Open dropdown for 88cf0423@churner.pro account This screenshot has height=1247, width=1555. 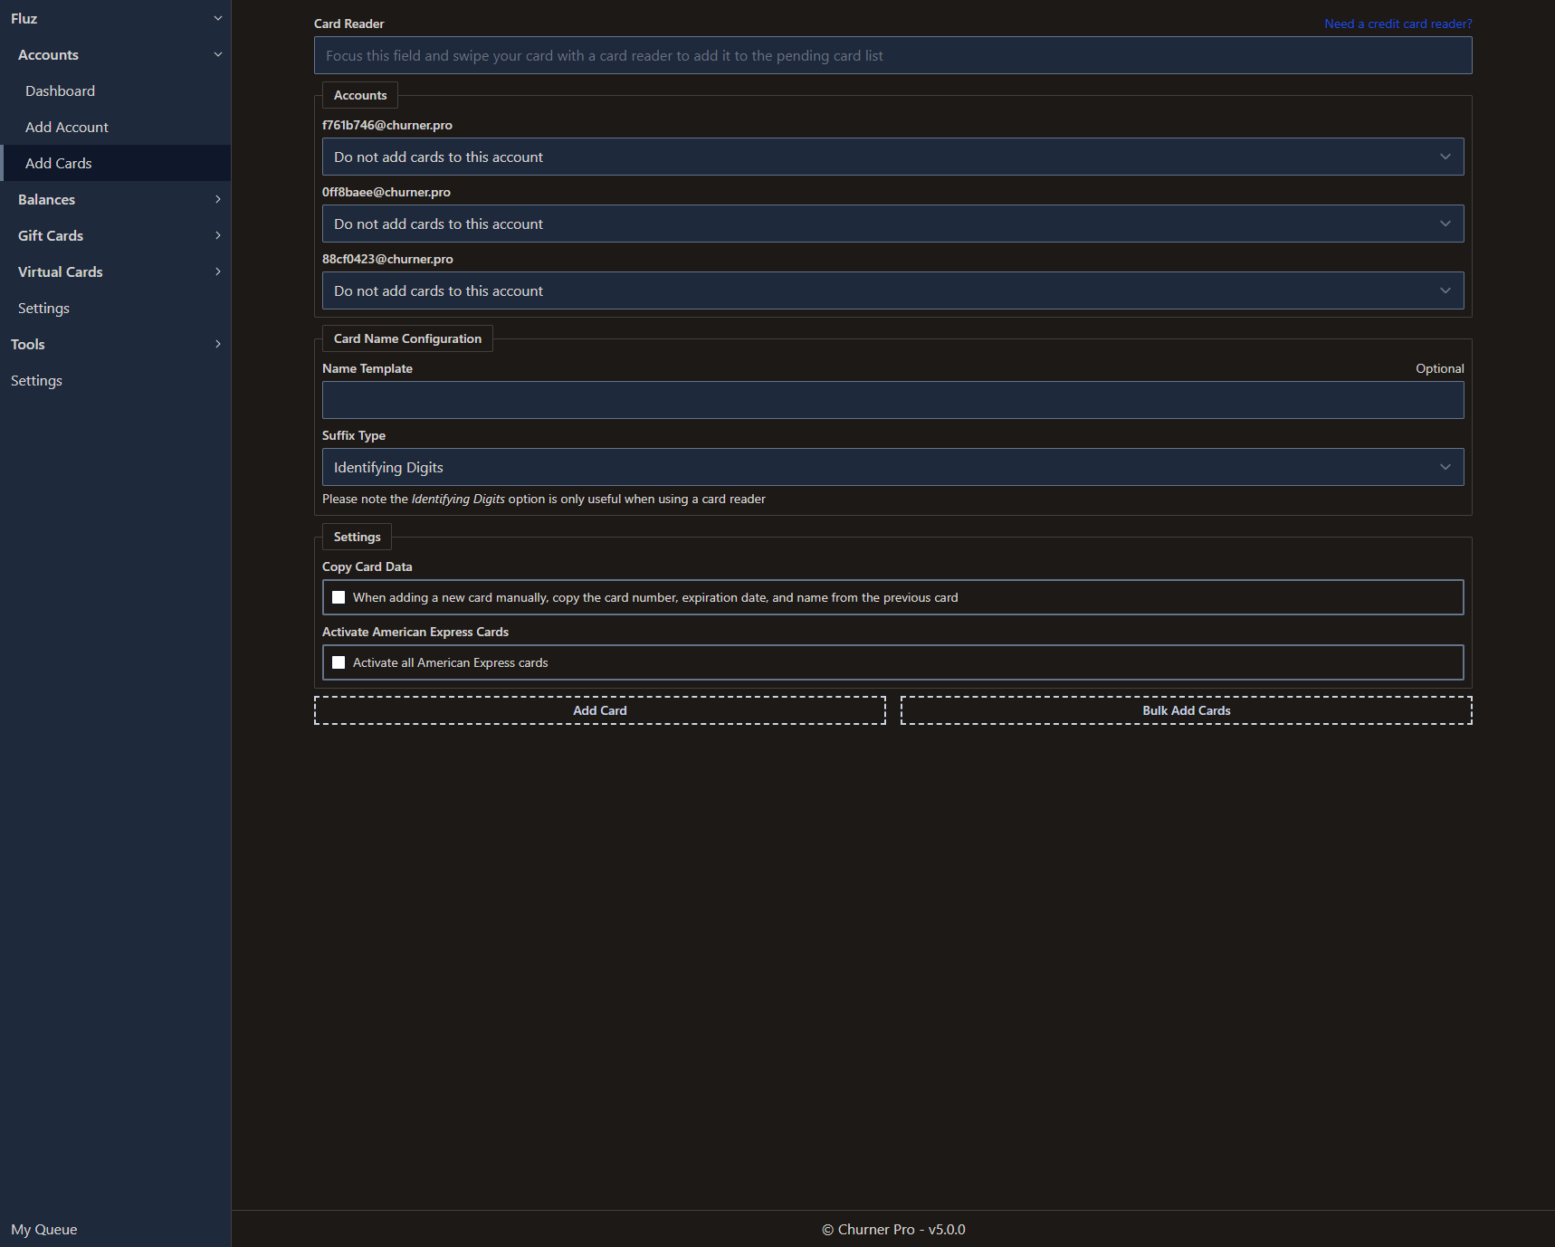(x=892, y=290)
